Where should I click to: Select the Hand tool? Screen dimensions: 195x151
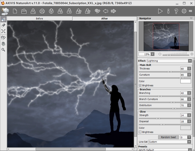[3, 44]
